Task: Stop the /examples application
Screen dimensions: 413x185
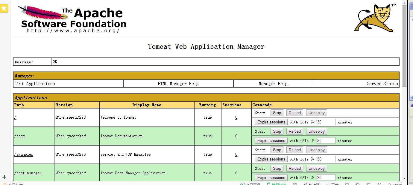Action: (x=277, y=150)
